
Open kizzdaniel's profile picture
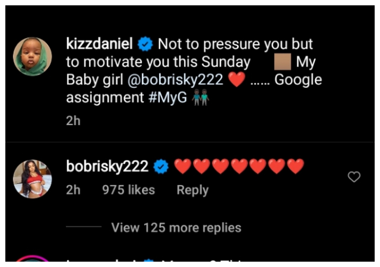pyautogui.click(x=33, y=57)
